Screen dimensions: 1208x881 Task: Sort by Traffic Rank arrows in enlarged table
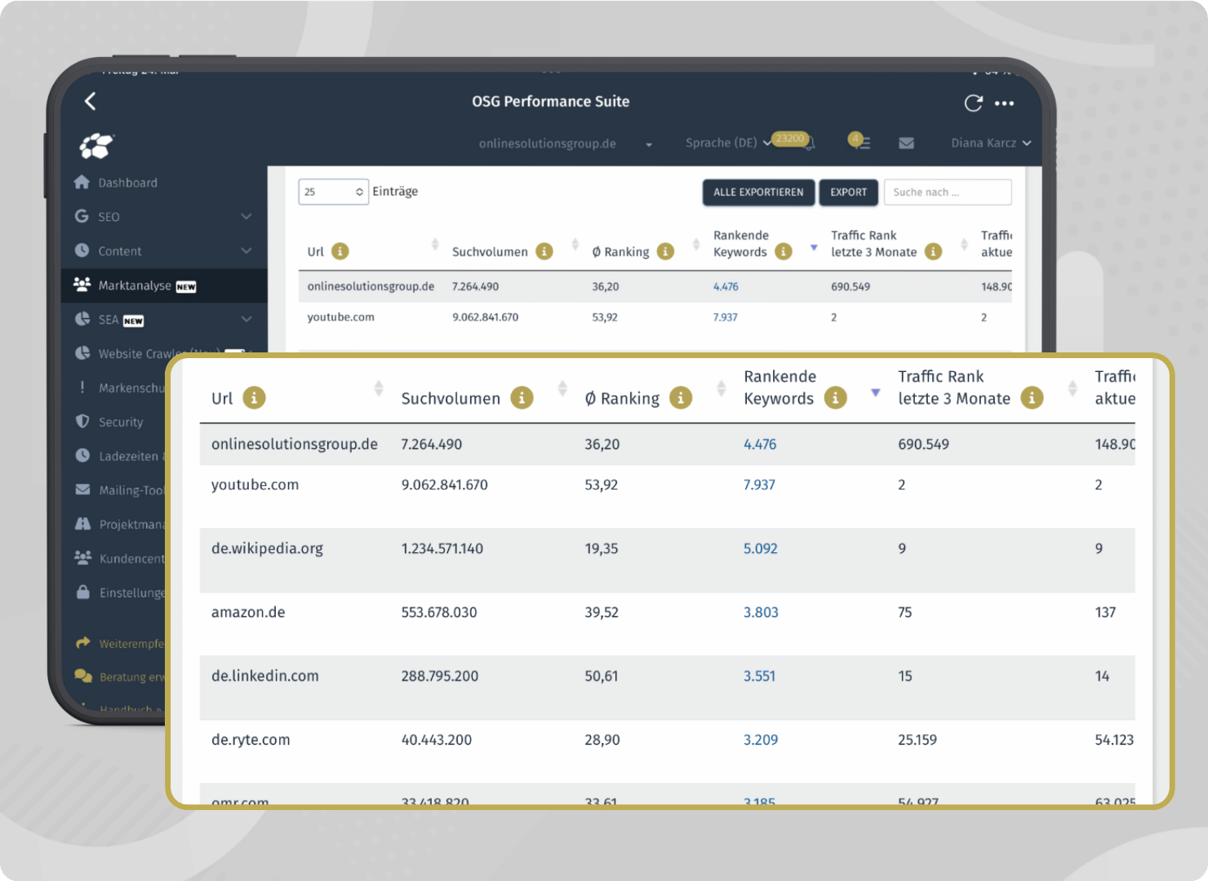[1073, 388]
